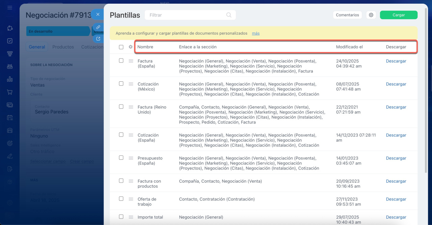The image size is (432, 225).
Task: Sort by the Nombre column header
Action: (x=145, y=47)
